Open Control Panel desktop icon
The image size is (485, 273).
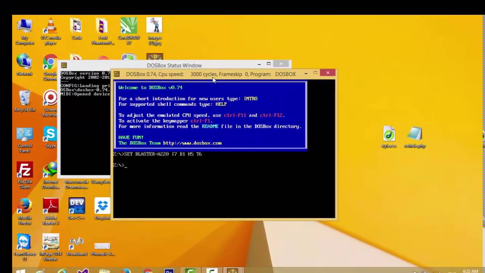pyautogui.click(x=25, y=140)
